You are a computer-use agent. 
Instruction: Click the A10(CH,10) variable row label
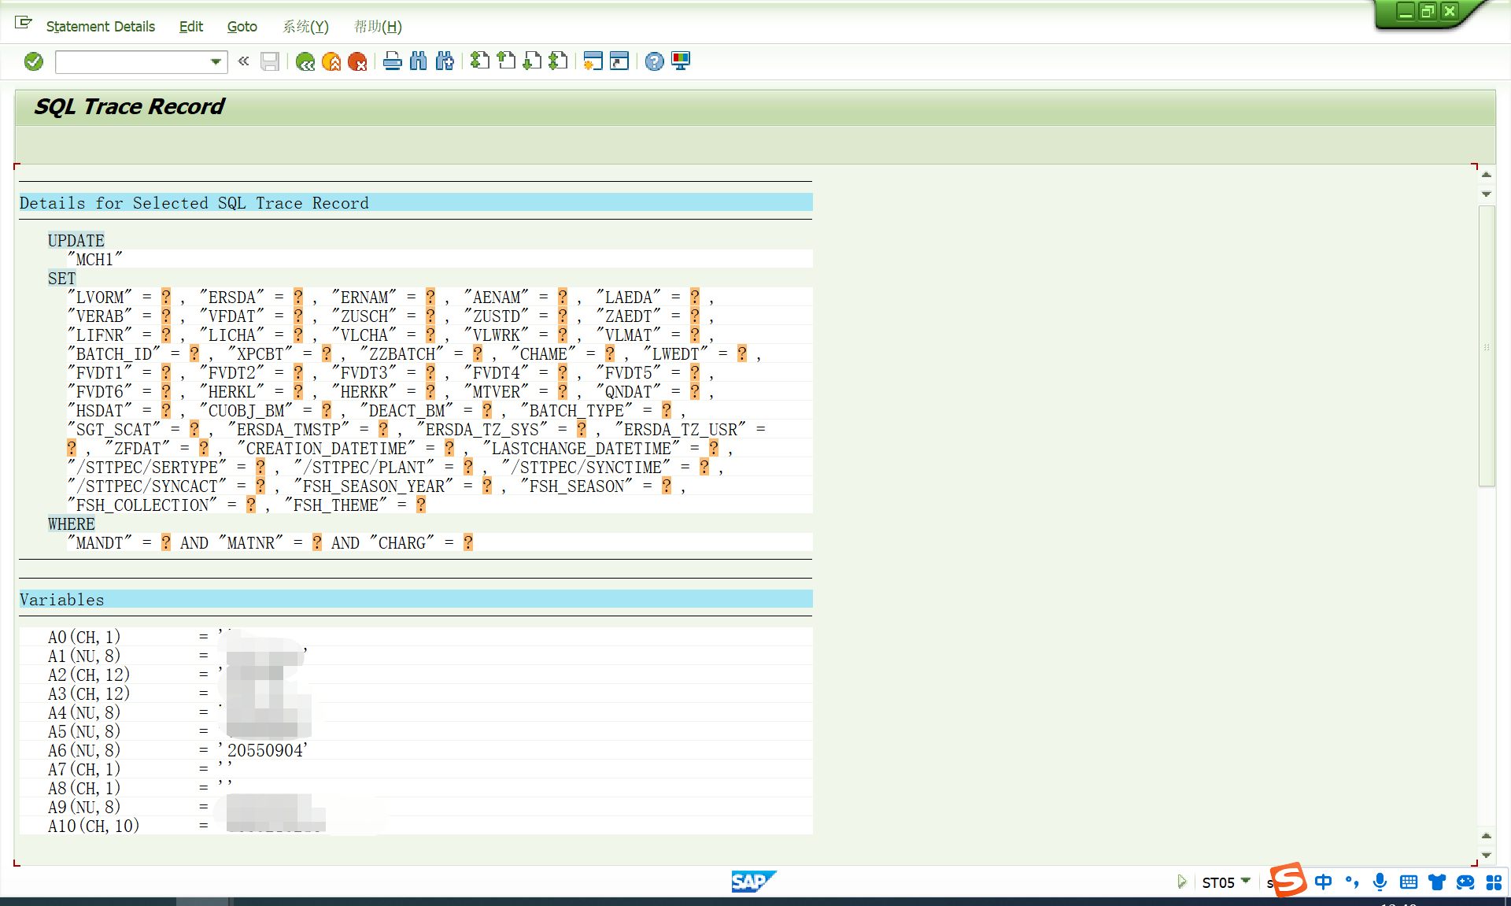94,826
